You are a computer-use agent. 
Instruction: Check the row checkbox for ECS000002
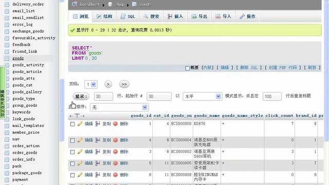72,152
